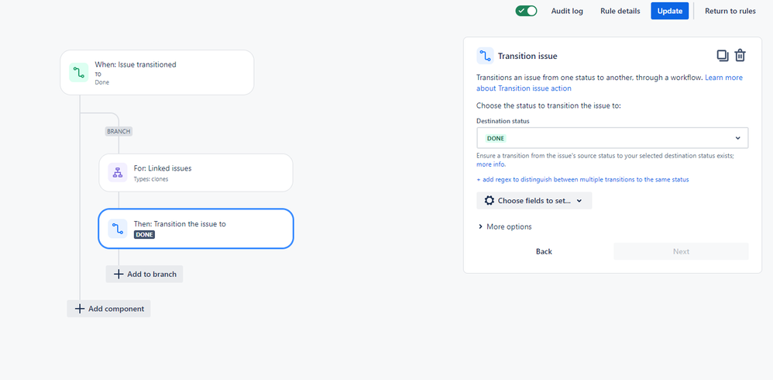Open the Audit log
Viewport: 773px width, 380px height.
pos(567,11)
